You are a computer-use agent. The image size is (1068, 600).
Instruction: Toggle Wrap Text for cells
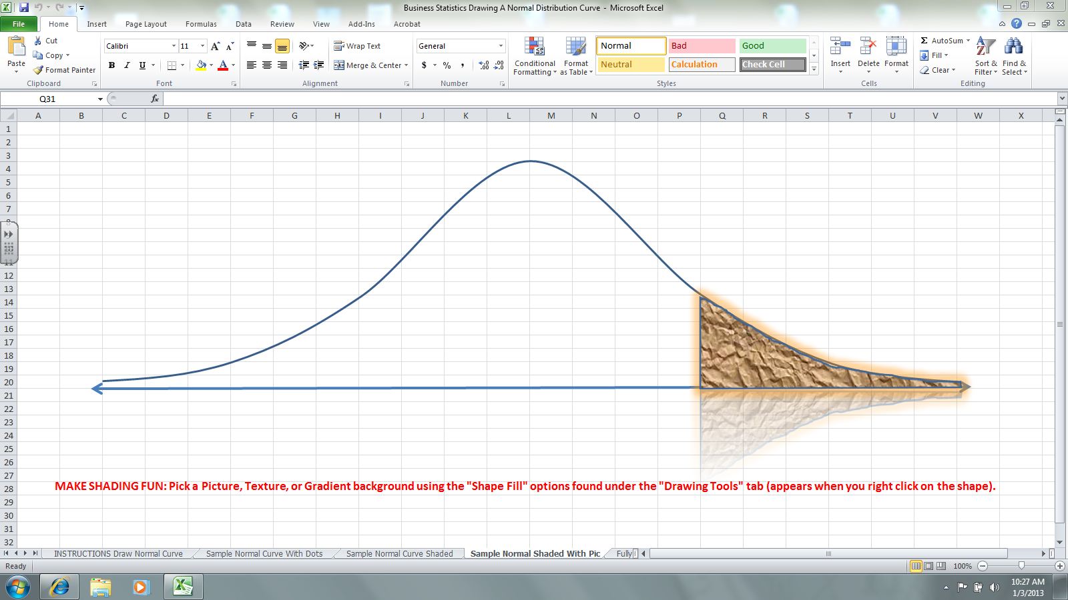(x=357, y=46)
